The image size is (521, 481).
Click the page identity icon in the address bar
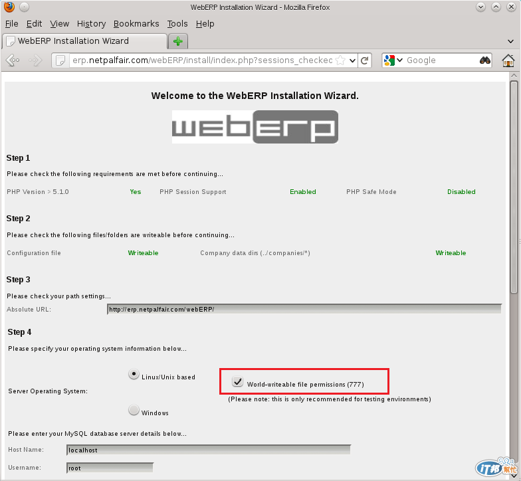click(60, 60)
